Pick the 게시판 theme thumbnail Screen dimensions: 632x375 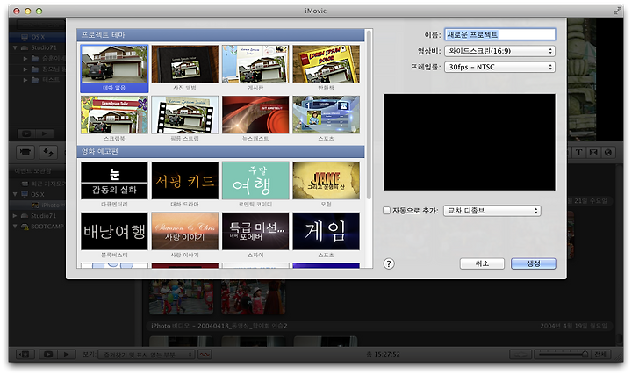(x=255, y=64)
